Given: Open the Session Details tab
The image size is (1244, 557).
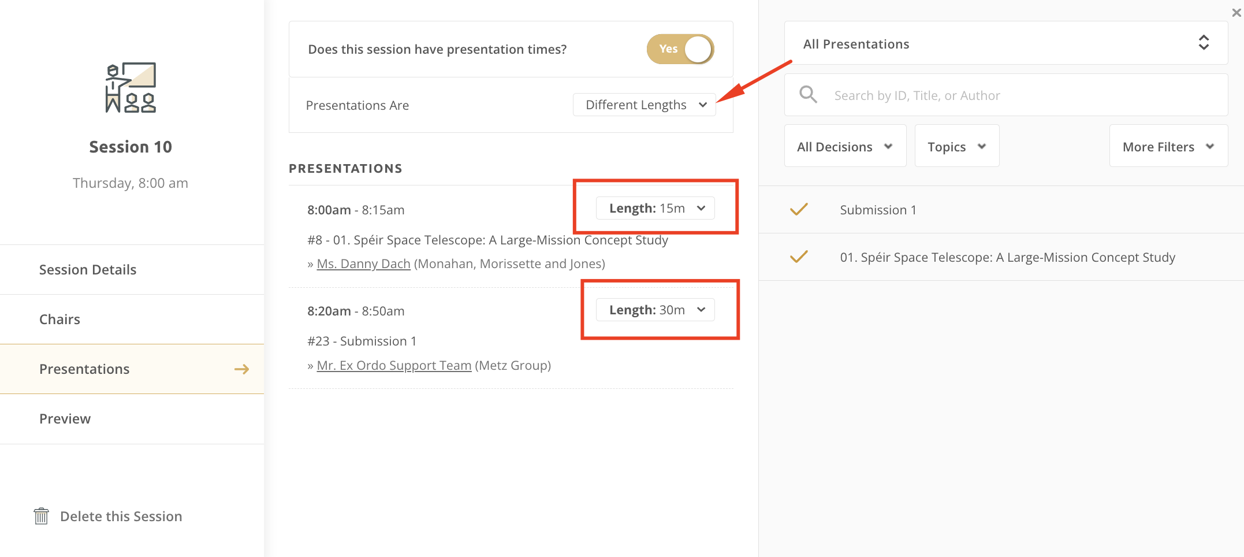Looking at the screenshot, I should click(132, 270).
